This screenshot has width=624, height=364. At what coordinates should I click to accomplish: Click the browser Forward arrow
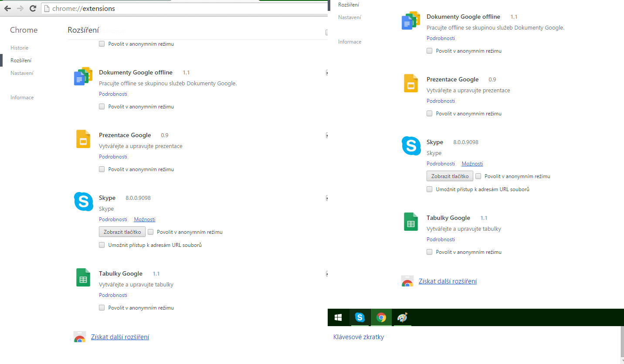20,8
